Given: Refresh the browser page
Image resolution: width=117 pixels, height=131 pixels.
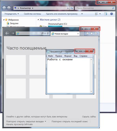Looking at the screenshot, I should pos(48,33).
